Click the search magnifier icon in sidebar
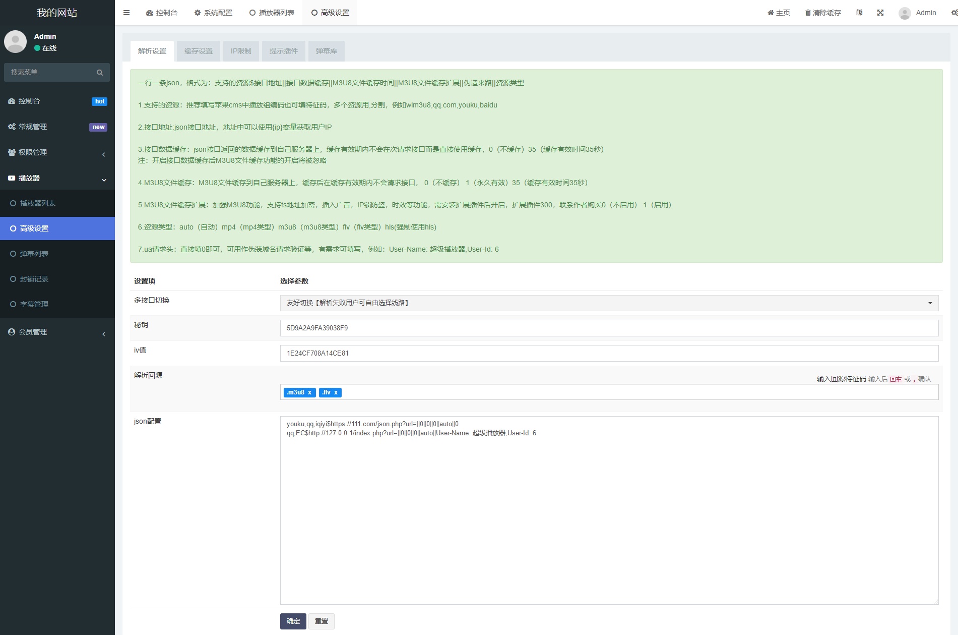958x635 pixels. point(100,73)
